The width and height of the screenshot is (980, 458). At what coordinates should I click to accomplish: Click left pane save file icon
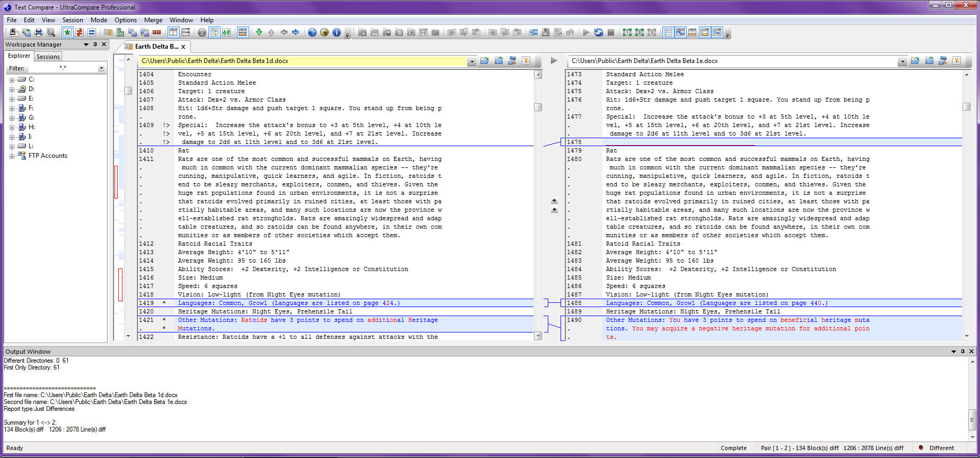click(x=498, y=61)
